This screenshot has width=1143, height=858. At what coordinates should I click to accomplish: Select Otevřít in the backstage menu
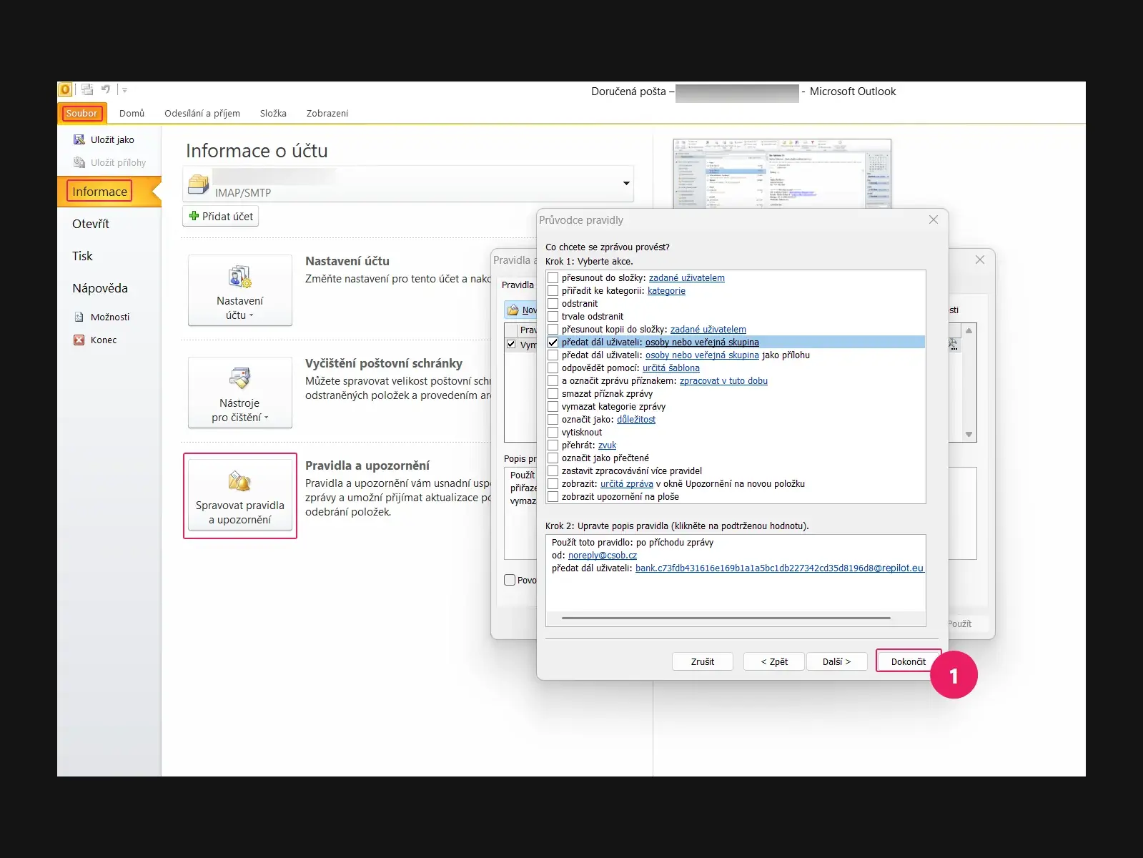coord(91,224)
